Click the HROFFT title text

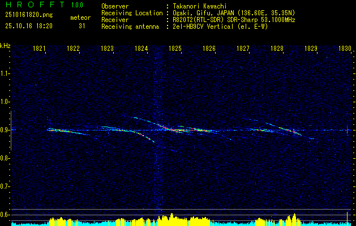pos(36,5)
